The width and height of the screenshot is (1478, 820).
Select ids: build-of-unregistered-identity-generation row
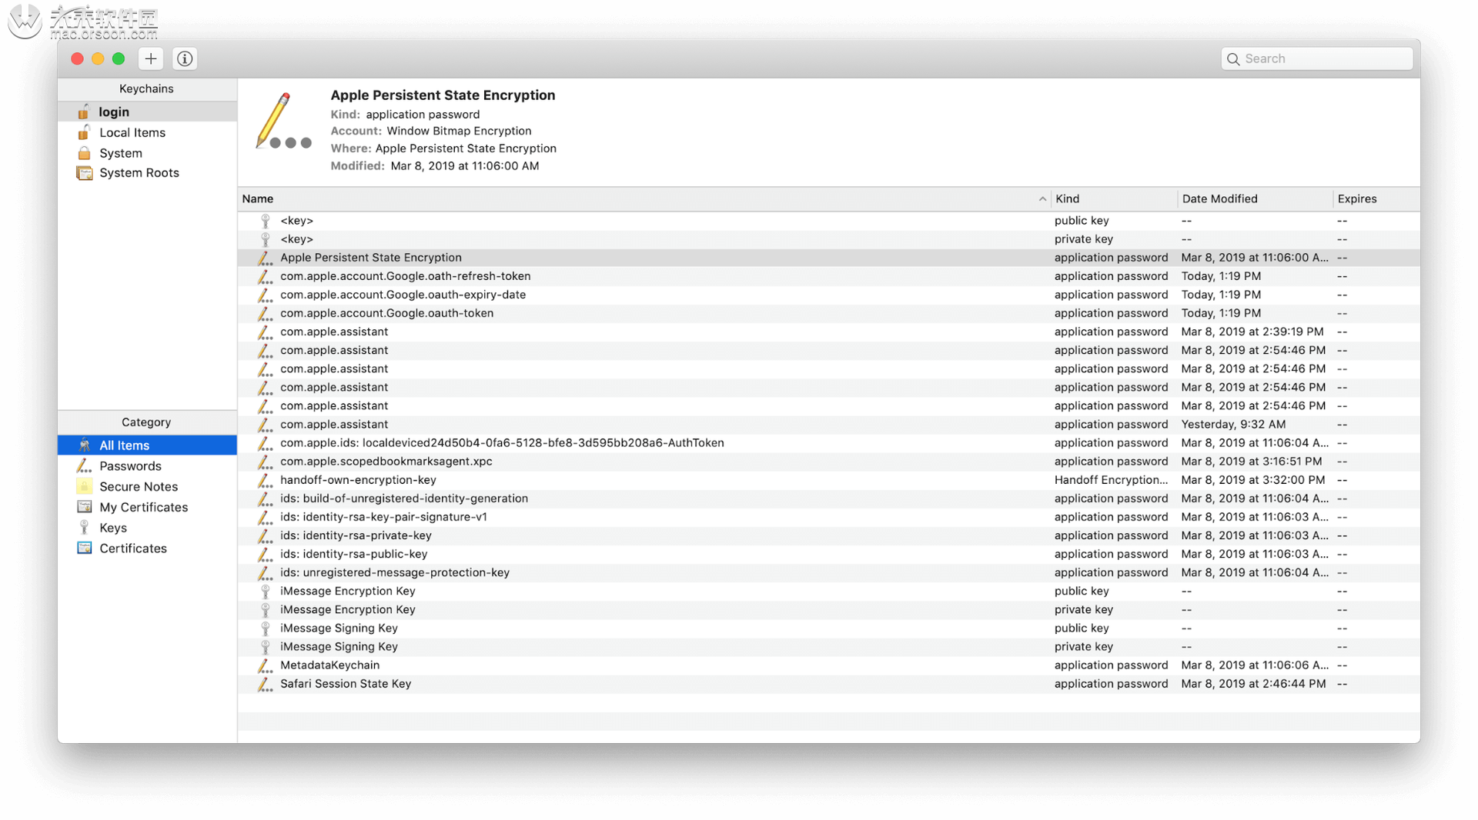tap(829, 498)
